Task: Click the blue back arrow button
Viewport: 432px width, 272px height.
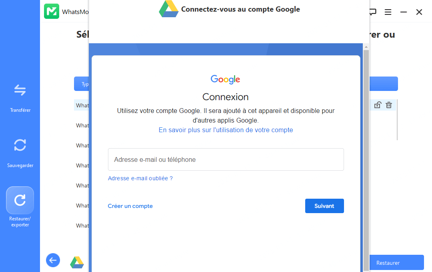Action: tap(53, 260)
